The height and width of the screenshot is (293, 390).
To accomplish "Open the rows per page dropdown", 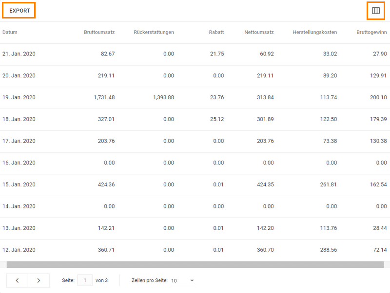I will 183,280.
